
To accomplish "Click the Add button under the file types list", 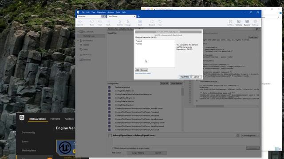I will [137, 70].
